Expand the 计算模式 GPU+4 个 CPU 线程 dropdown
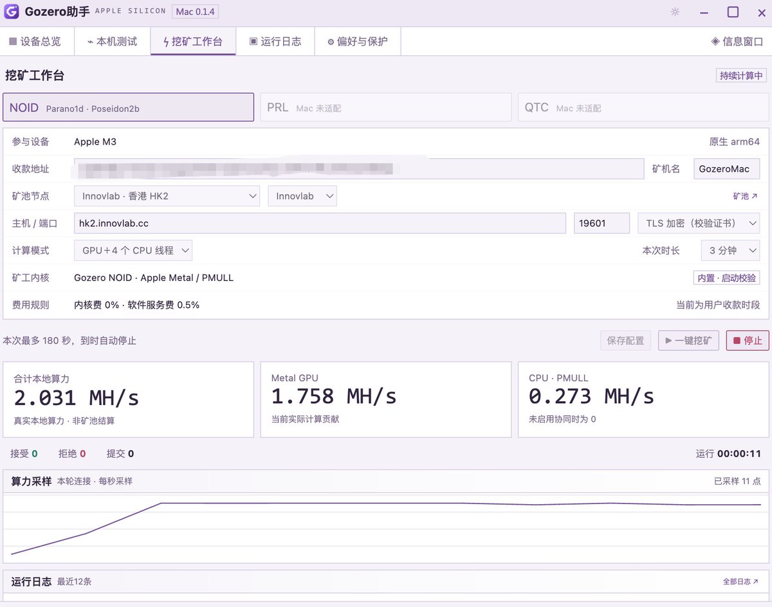Screen dimensions: 772x607 click(x=133, y=250)
